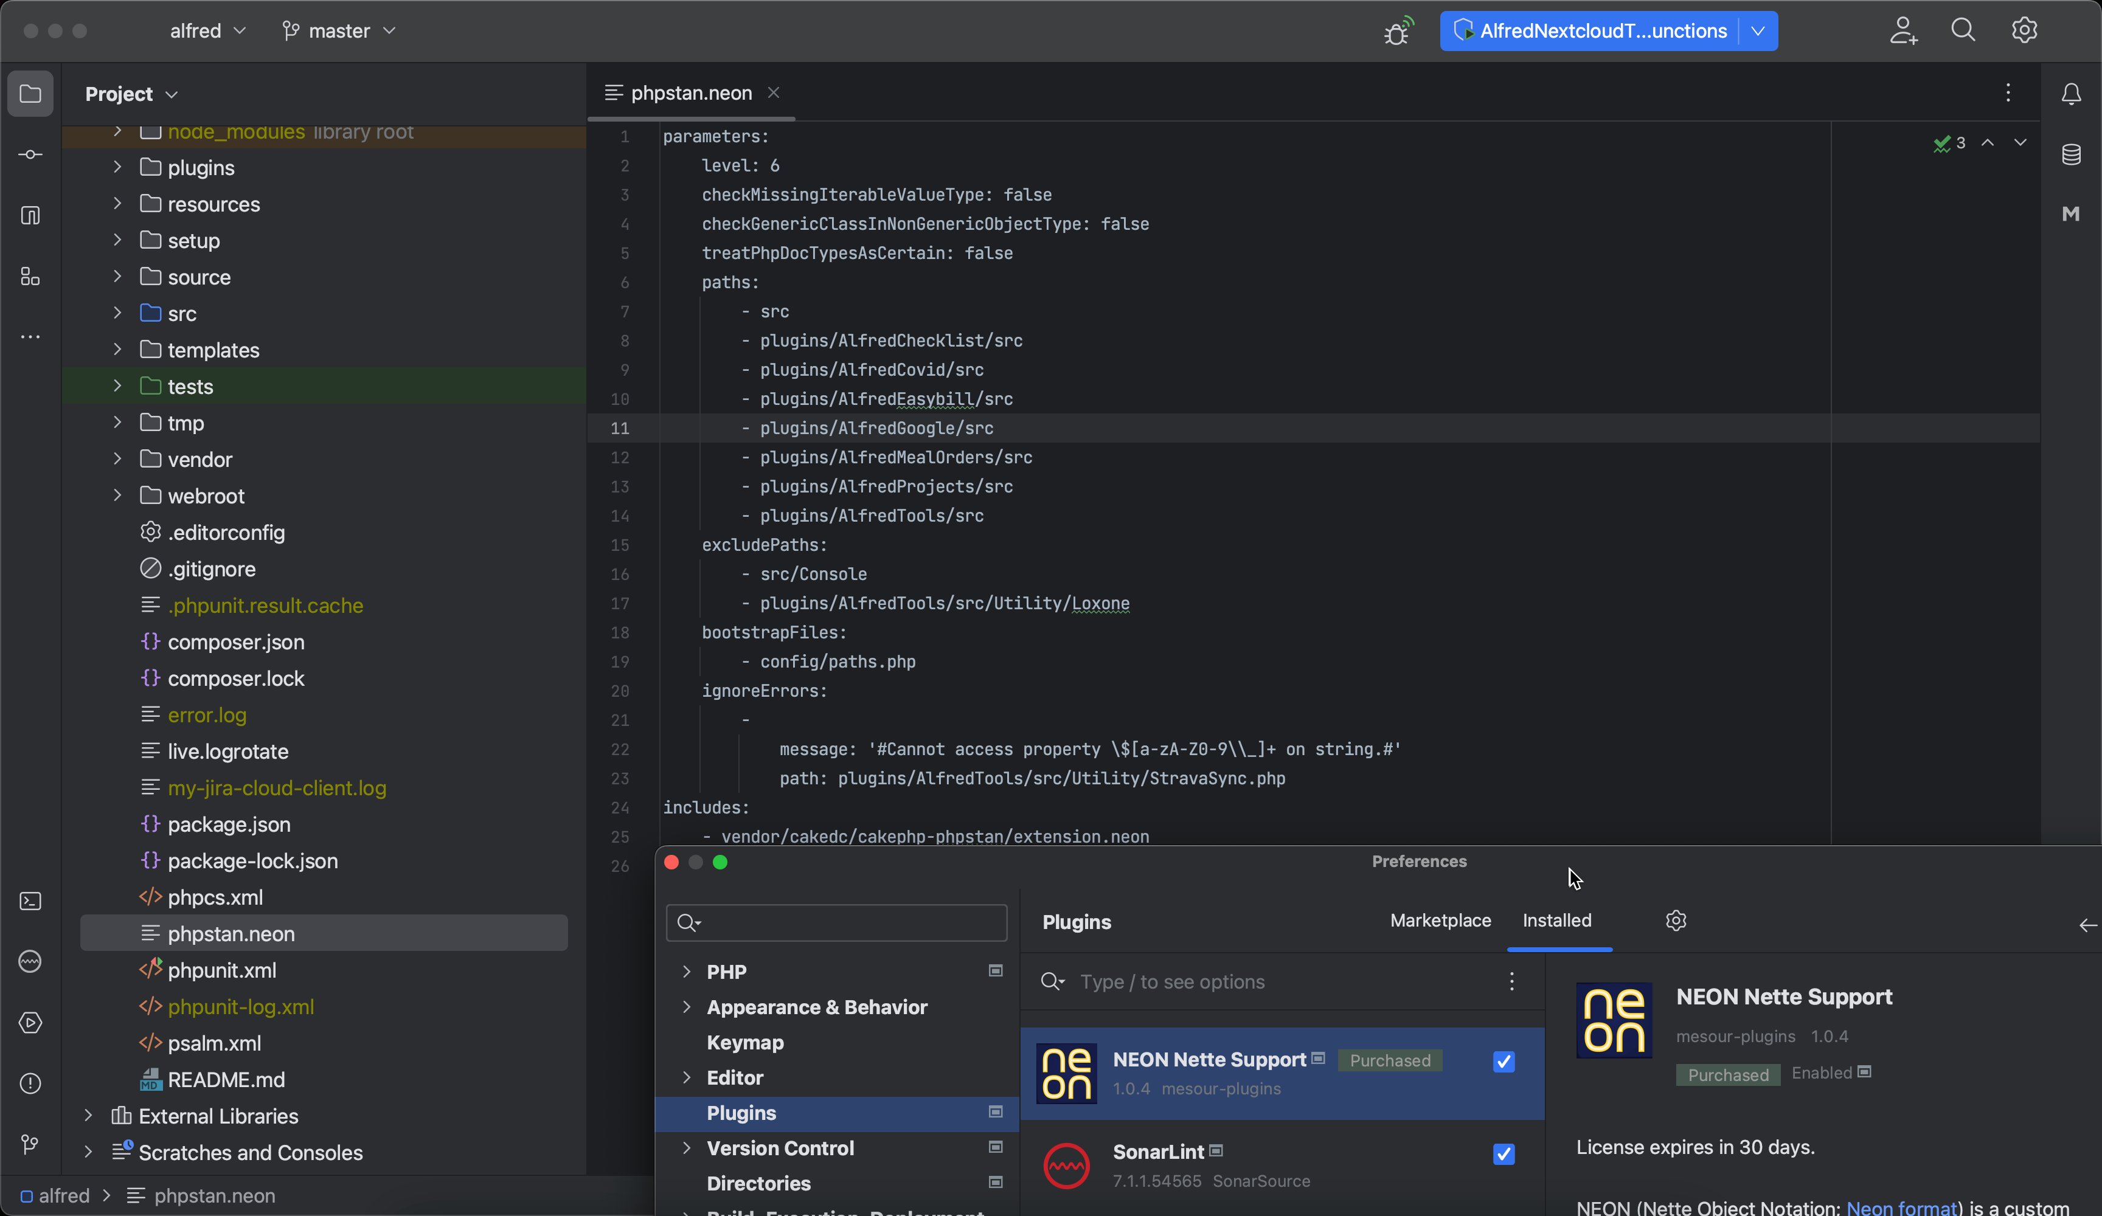Open the Run tool window icon
Image resolution: width=2102 pixels, height=1216 pixels.
[x=30, y=1023]
